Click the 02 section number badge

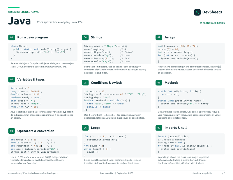pos(12,80)
